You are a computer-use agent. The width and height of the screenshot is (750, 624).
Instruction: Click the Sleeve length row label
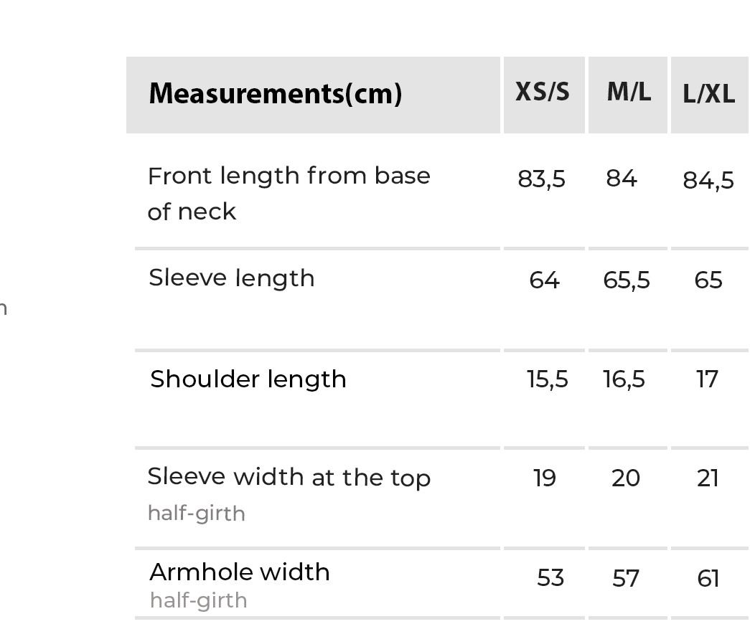point(232,278)
